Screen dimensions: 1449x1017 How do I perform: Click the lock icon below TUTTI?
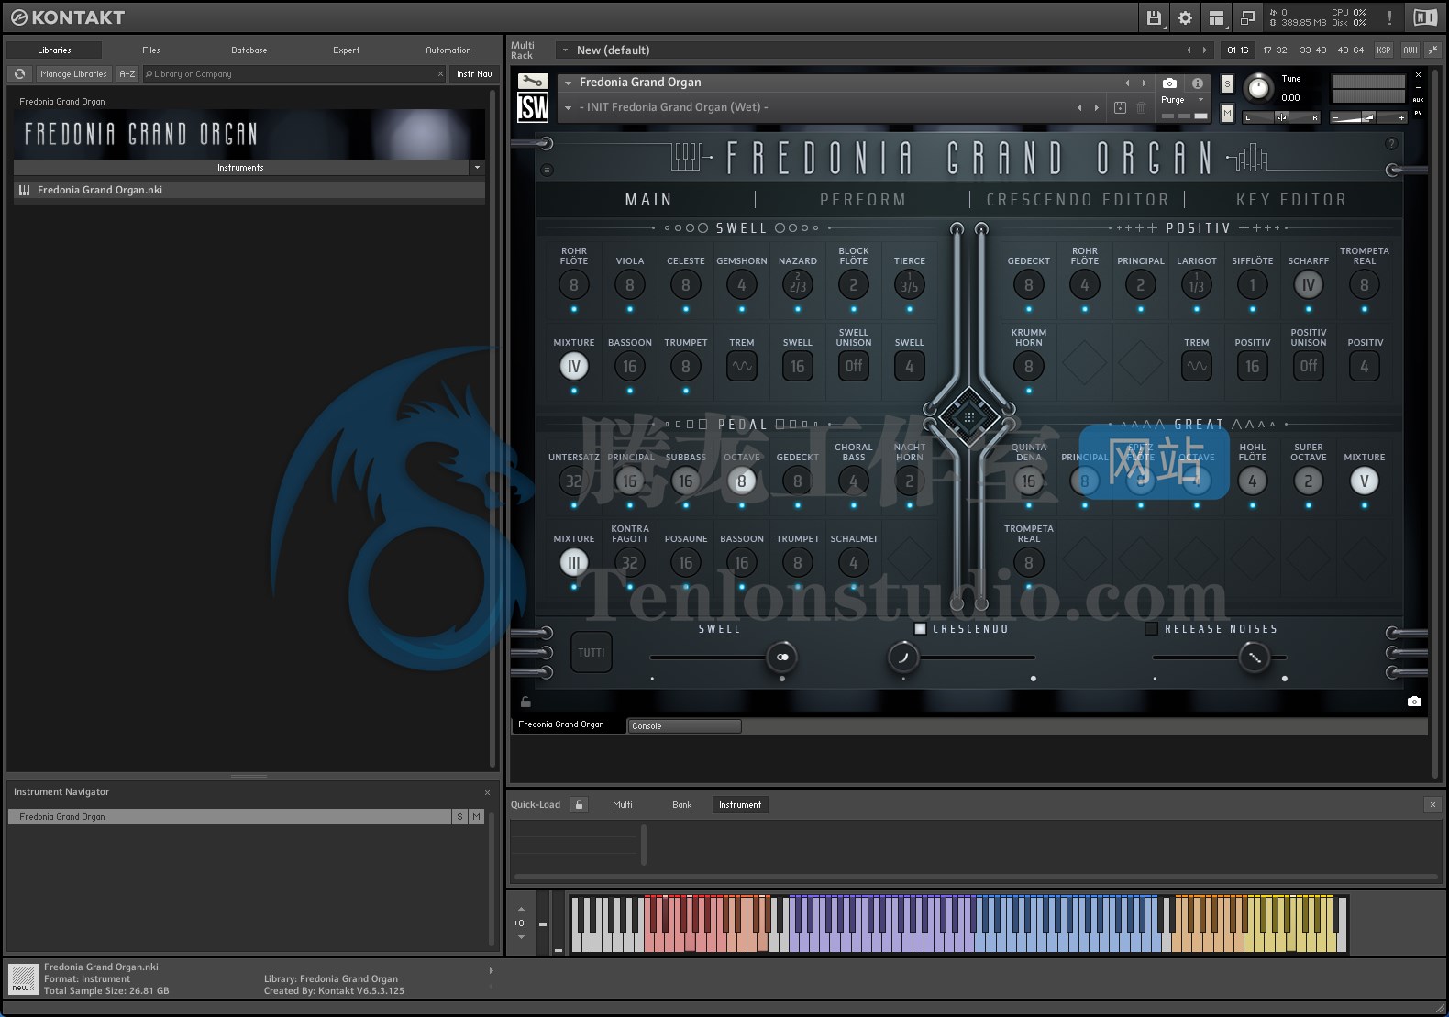click(x=525, y=702)
